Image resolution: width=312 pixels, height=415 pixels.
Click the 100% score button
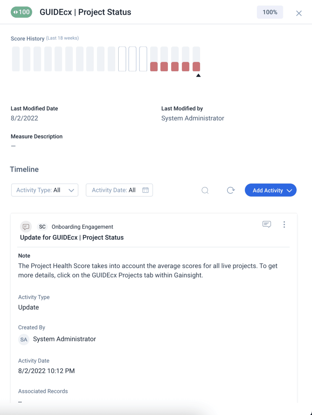270,12
